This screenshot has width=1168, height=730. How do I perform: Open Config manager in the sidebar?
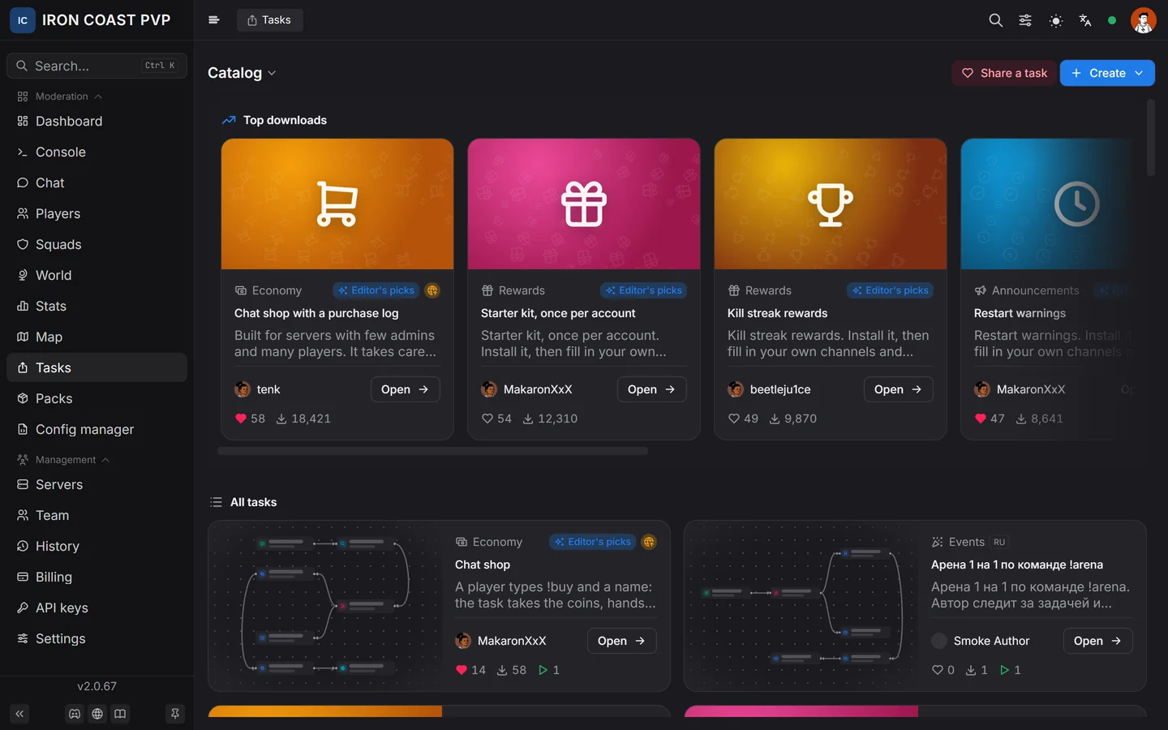(x=97, y=429)
